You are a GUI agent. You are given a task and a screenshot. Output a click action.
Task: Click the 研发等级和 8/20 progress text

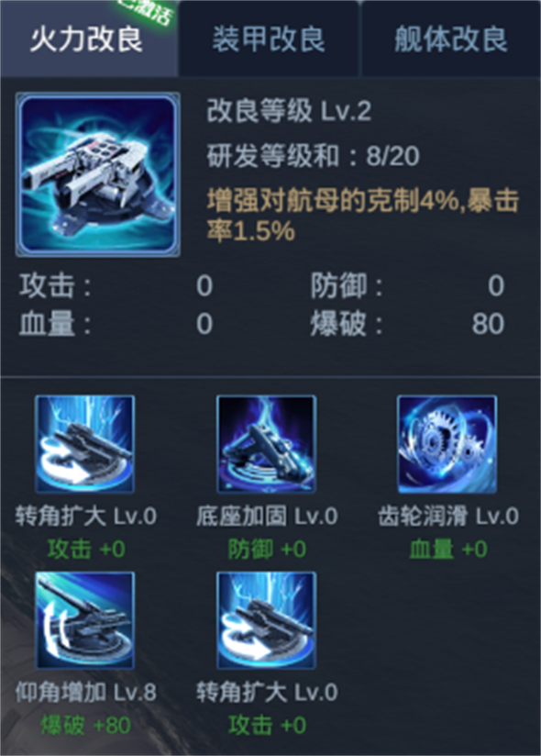tap(313, 156)
